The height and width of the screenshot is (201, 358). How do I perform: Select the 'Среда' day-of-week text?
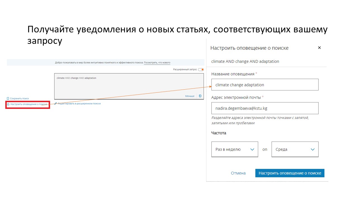click(x=281, y=149)
